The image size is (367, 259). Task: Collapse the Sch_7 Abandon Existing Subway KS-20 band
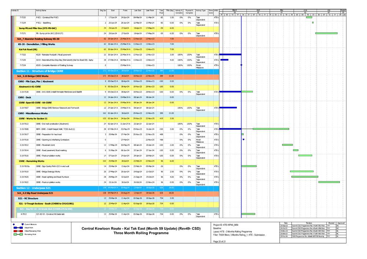click(33, 38)
